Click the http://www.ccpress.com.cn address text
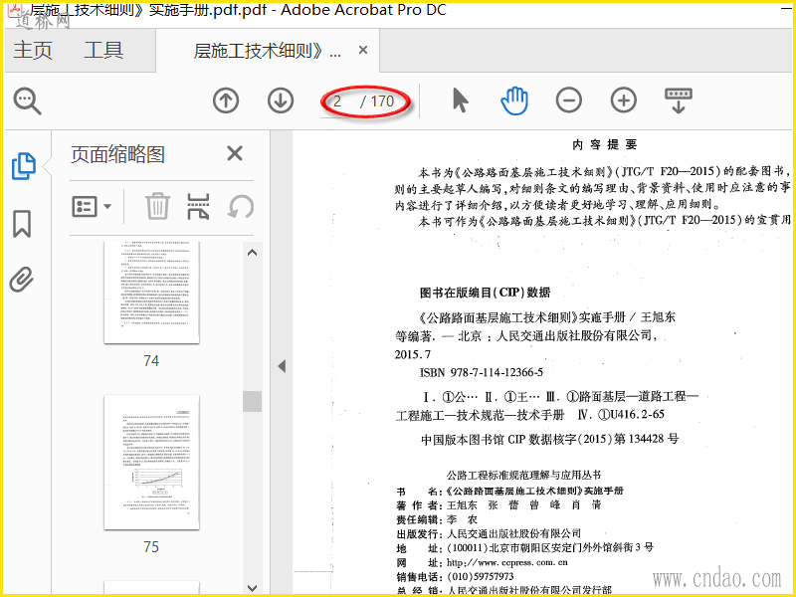The height and width of the screenshot is (597, 796). click(x=507, y=562)
